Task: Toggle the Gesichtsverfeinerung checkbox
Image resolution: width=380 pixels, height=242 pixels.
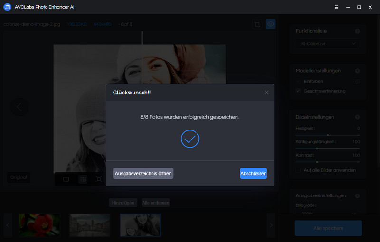Action: pos(298,91)
